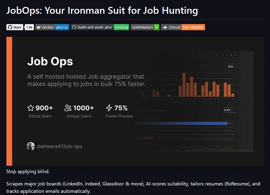Click the Cloud Join Waitlist badge
Image resolution: width=270 pixels, height=195 pixels.
tap(183, 27)
